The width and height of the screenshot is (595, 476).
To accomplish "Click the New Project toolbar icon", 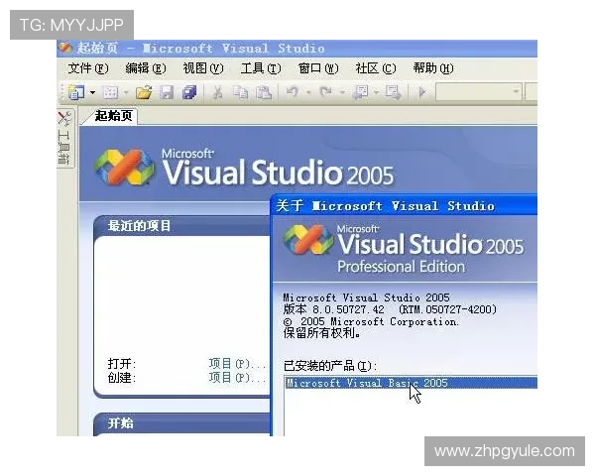I will click(x=76, y=92).
